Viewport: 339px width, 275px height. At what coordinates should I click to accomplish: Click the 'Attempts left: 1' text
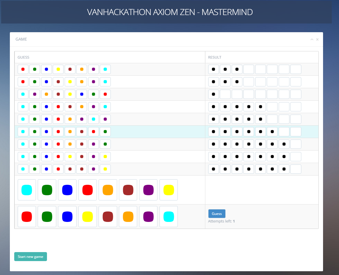tap(221, 221)
